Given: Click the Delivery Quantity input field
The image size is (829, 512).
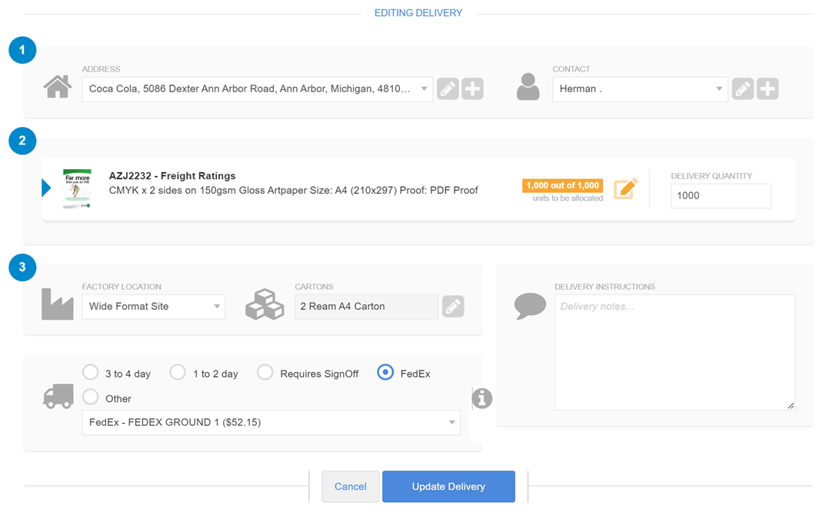Looking at the screenshot, I should click(x=721, y=196).
